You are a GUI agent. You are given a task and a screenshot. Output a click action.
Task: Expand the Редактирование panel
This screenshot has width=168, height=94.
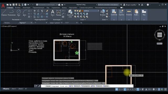[41, 20]
